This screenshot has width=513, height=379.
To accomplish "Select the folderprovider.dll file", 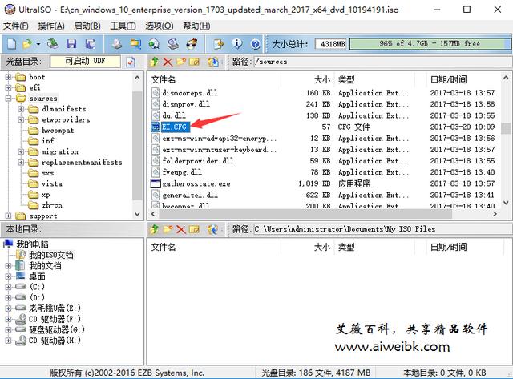I will click(x=198, y=161).
